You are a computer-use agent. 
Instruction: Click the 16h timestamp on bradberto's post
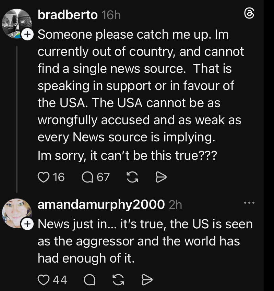click(x=111, y=15)
